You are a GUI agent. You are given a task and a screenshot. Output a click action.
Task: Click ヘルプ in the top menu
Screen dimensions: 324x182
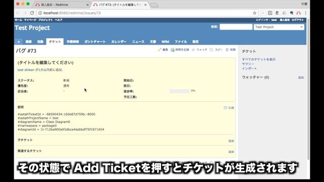click(59, 20)
